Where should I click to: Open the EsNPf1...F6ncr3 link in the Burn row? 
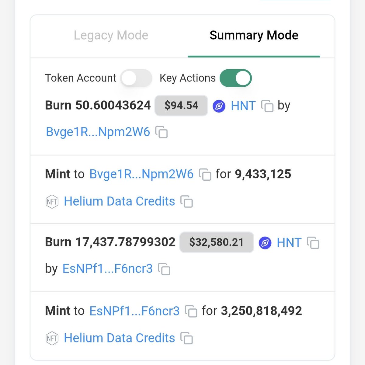[x=107, y=269]
